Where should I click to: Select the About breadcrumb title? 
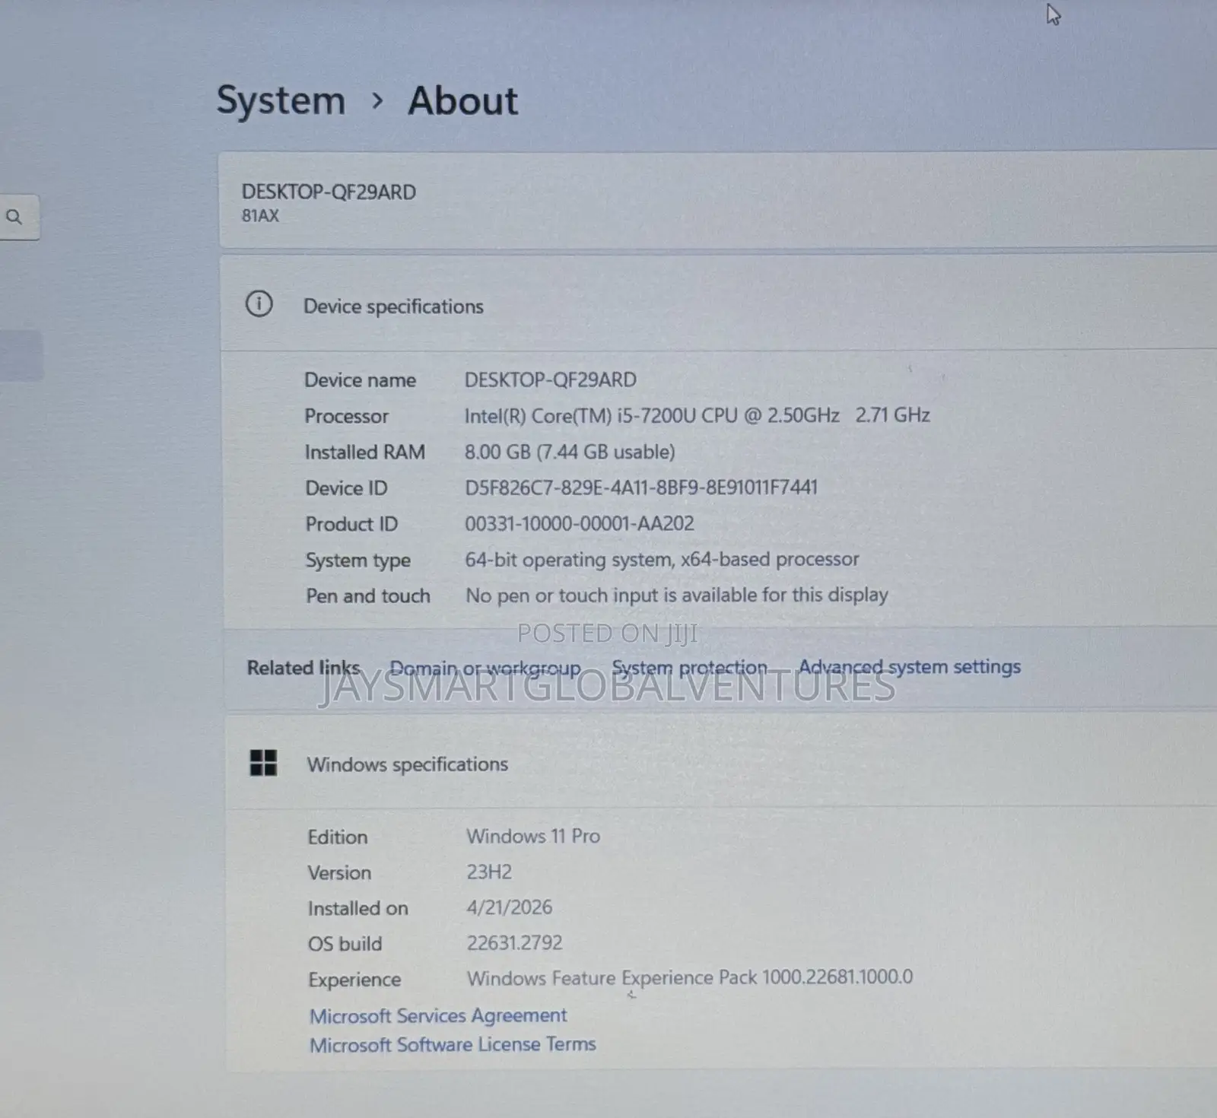coord(462,101)
